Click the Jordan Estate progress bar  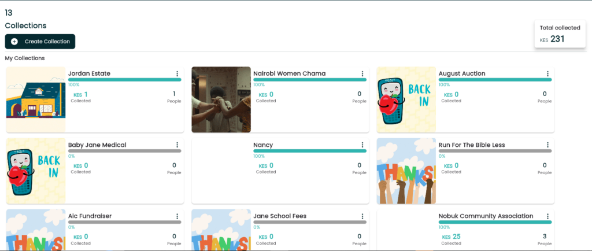coord(125,80)
